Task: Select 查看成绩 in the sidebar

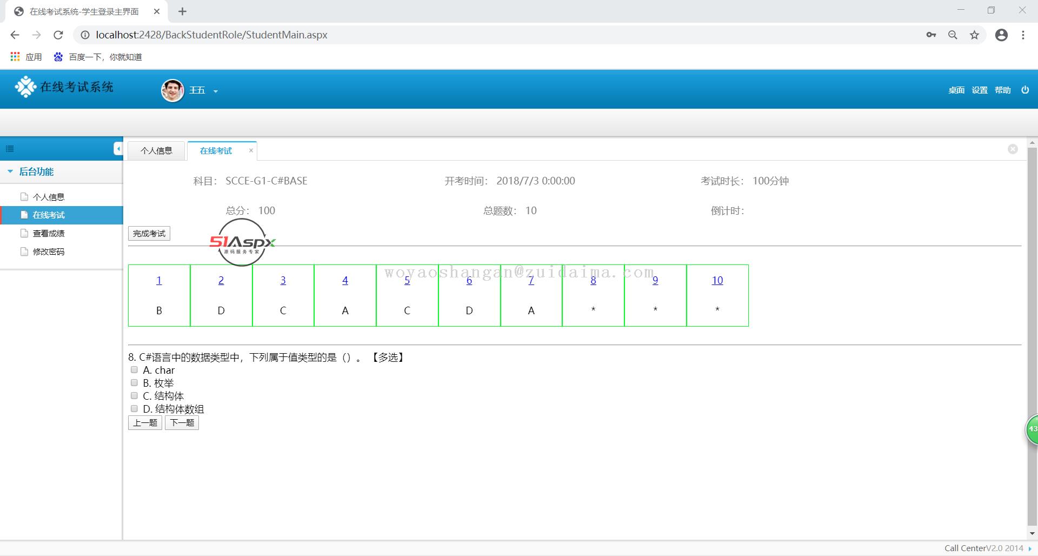Action: (49, 234)
